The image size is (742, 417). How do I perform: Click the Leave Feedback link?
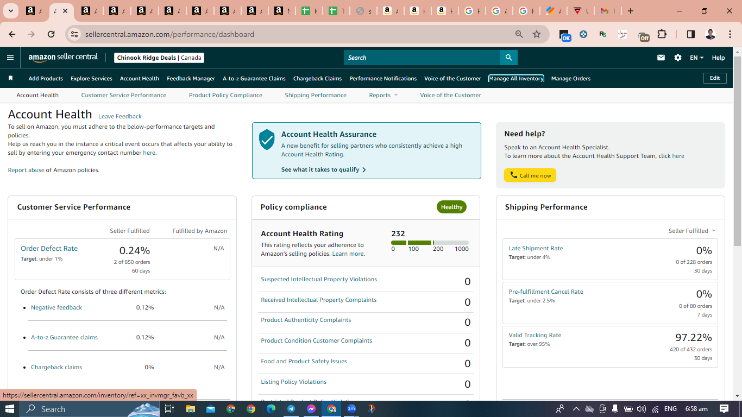tap(120, 116)
